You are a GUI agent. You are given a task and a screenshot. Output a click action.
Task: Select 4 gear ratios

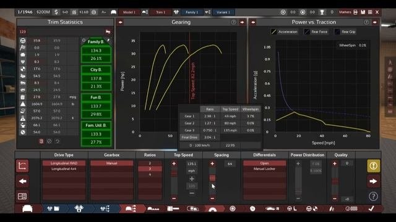point(150,175)
